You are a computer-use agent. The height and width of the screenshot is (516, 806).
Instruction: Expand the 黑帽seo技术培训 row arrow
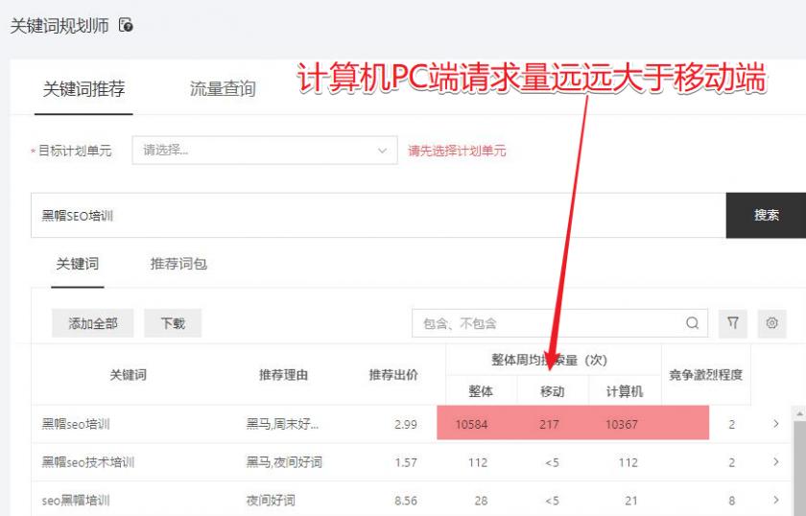[775, 462]
